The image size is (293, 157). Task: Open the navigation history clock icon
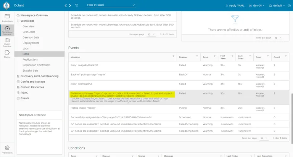pyautogui.click(x=77, y=5)
